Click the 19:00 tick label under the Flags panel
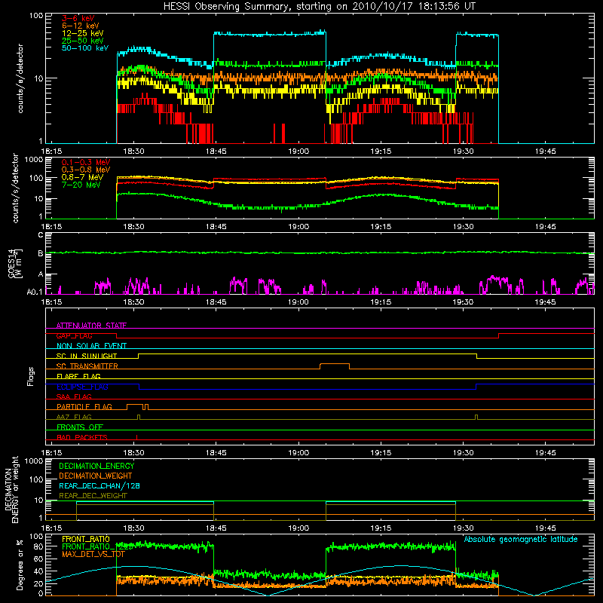This screenshot has width=603, height=603. [x=298, y=453]
